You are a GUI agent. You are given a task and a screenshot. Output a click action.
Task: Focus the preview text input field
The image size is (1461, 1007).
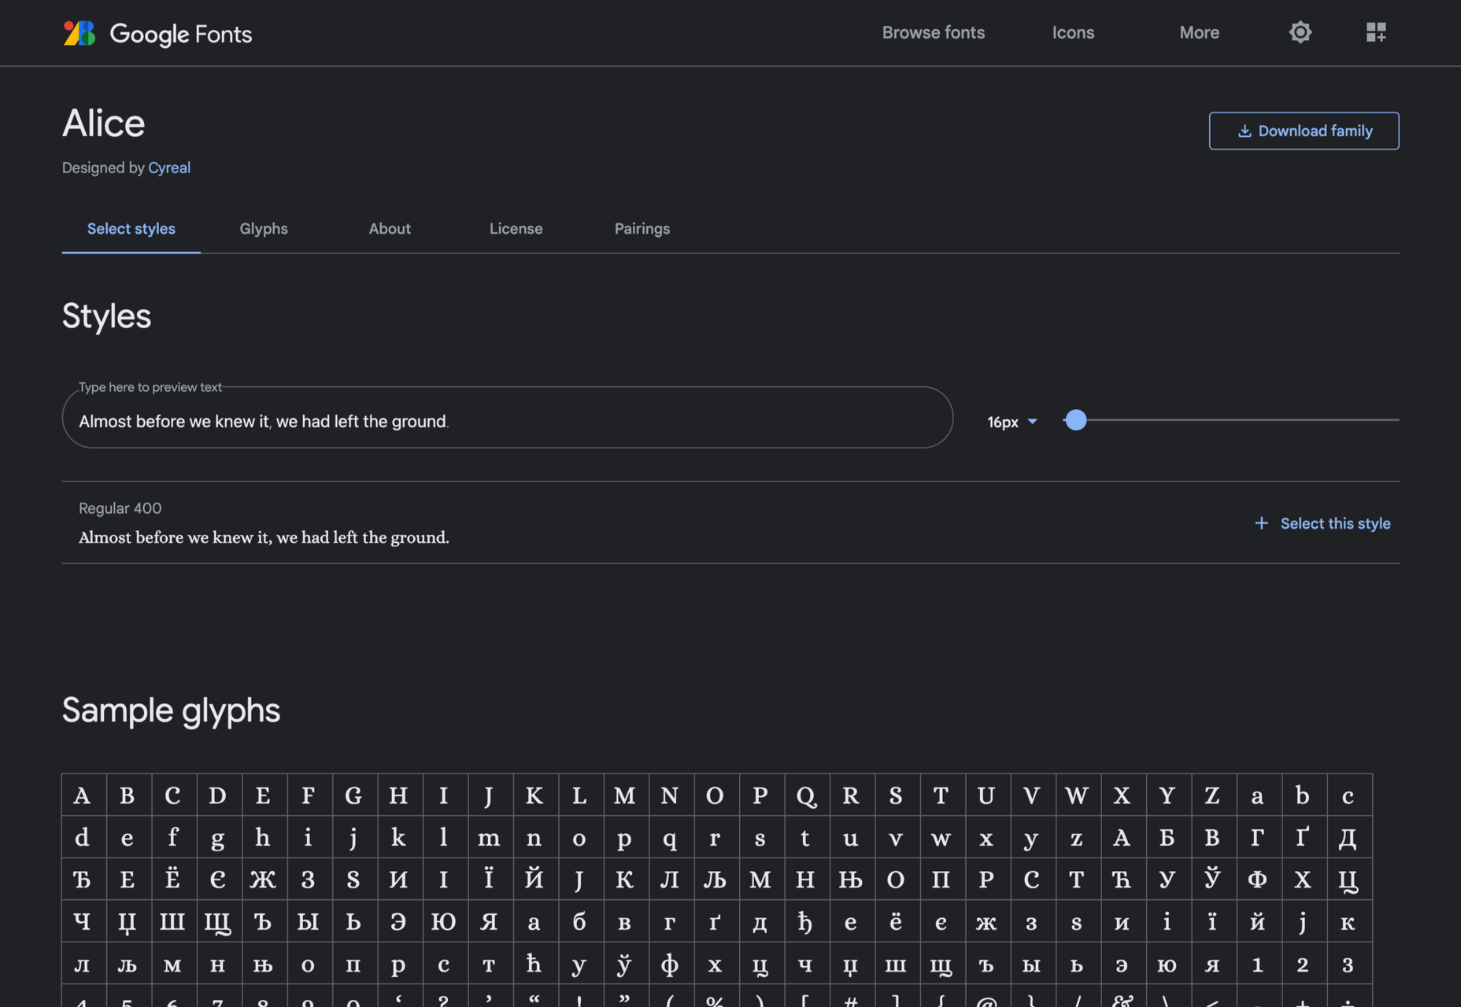click(507, 418)
